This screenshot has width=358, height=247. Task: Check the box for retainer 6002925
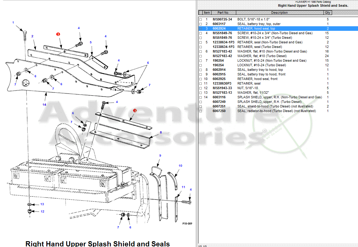201,79
